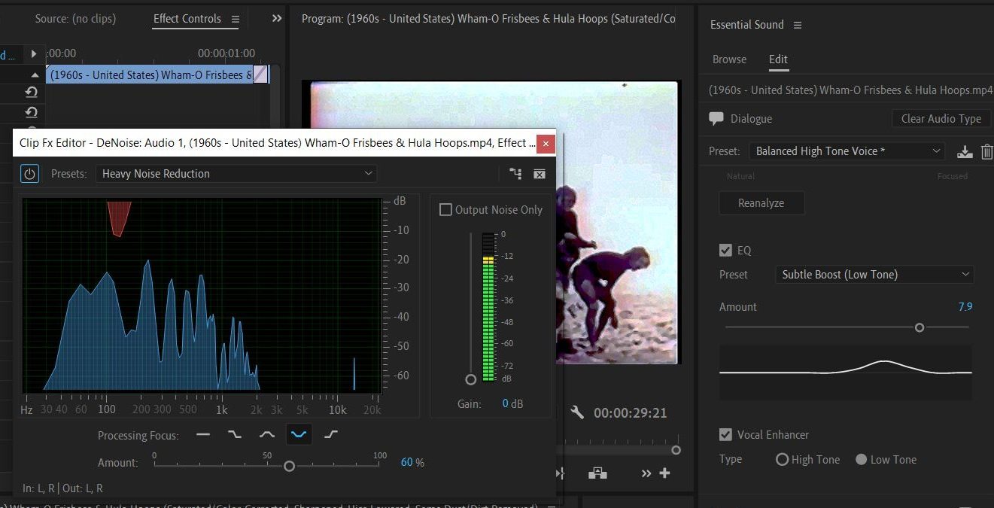Enable Output Noise Only checkbox
This screenshot has width=994, height=508.
[x=445, y=210]
